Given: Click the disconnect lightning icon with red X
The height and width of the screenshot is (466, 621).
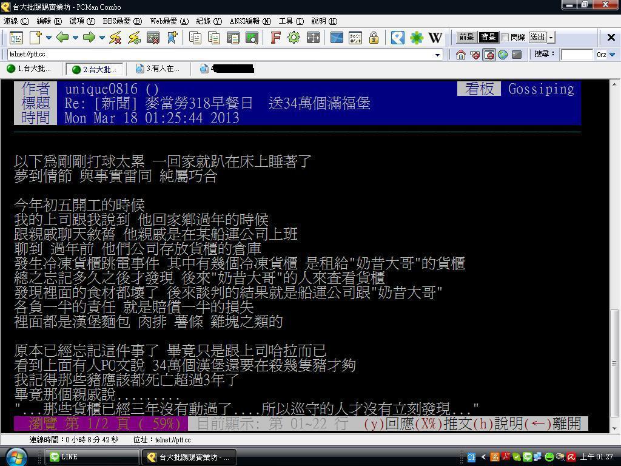Looking at the screenshot, I should pyautogui.click(x=116, y=38).
